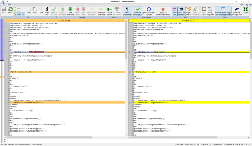Click right pane scroll-down arrow
252x146 pixels.
[x=251, y=135]
